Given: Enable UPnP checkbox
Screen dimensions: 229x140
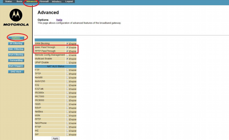Looking at the screenshot, I should tap(67, 62).
